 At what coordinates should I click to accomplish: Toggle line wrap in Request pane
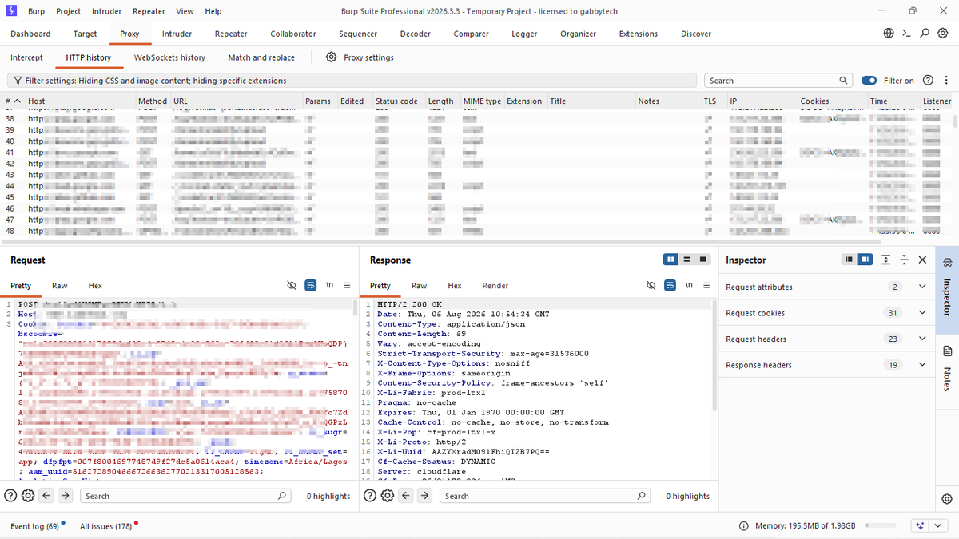click(311, 285)
